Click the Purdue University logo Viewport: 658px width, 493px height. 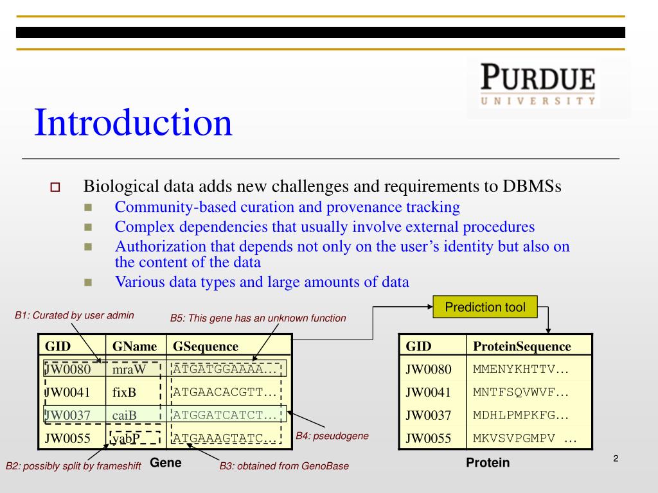538,84
